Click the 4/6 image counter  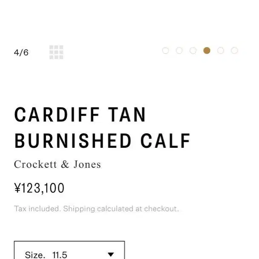tap(21, 52)
